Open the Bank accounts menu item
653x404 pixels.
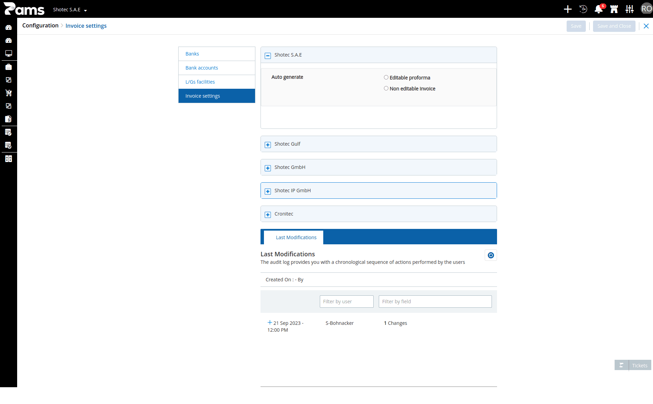217,68
